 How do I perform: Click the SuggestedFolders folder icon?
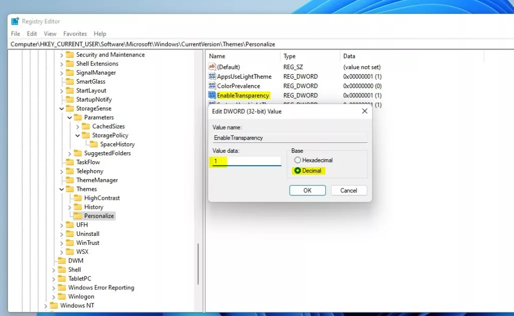tap(78, 153)
